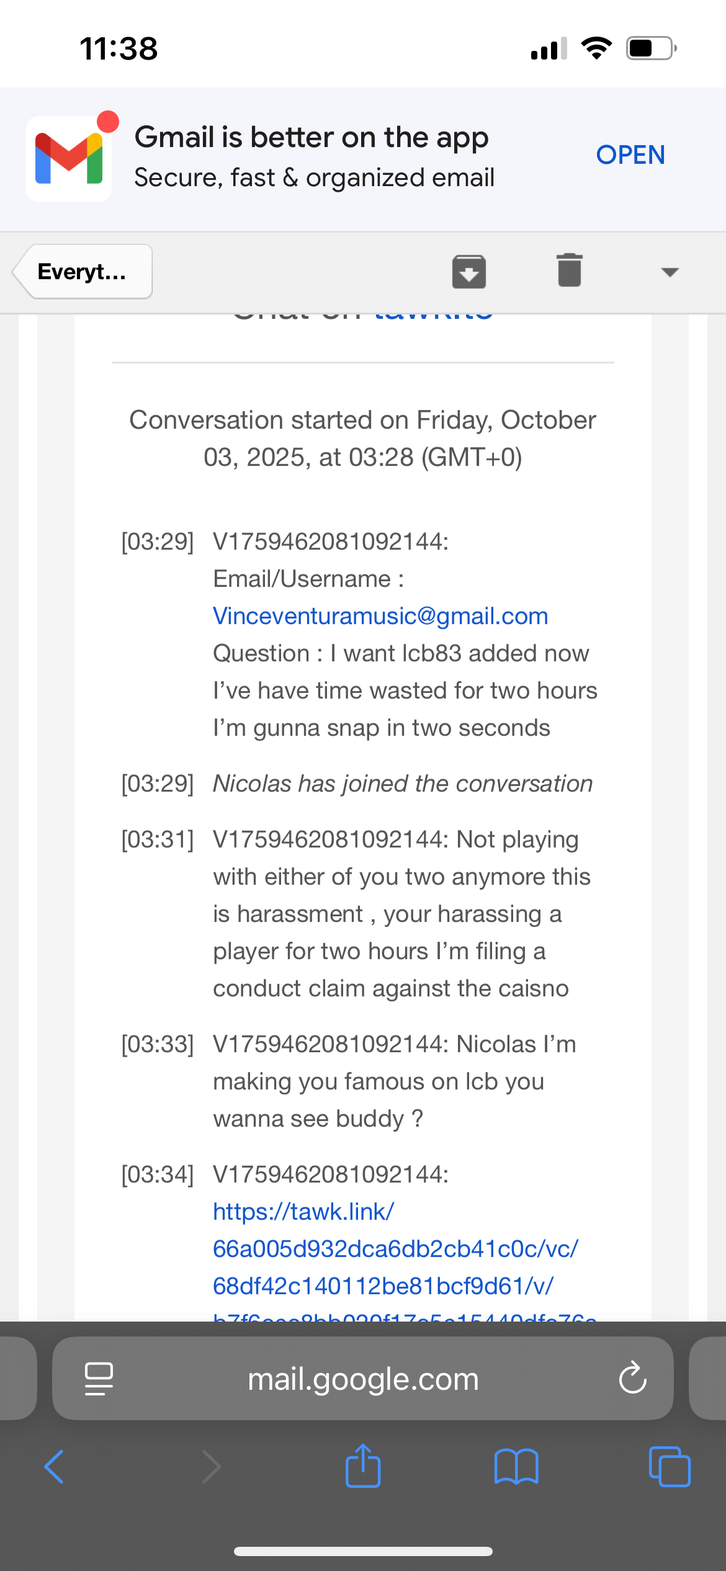Tap the mail.google.com address bar
This screenshot has height=1571, width=726.
tap(363, 1379)
